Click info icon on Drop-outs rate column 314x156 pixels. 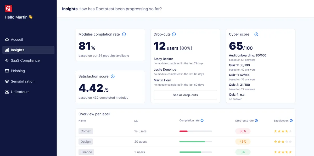(x=256, y=121)
